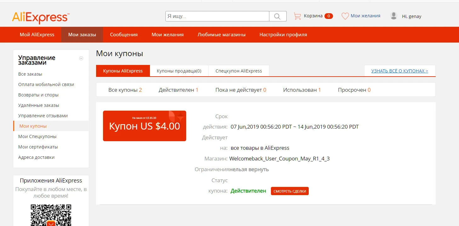Open Оплата мобильной связи in sidebar
The width and height of the screenshot is (459, 226).
click(x=46, y=84)
